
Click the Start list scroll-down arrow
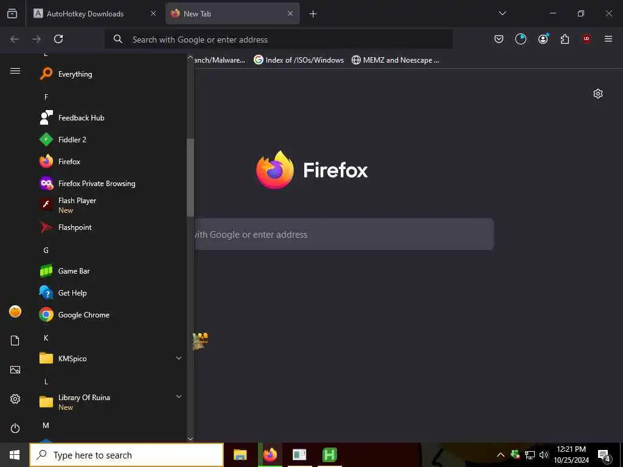click(190, 439)
